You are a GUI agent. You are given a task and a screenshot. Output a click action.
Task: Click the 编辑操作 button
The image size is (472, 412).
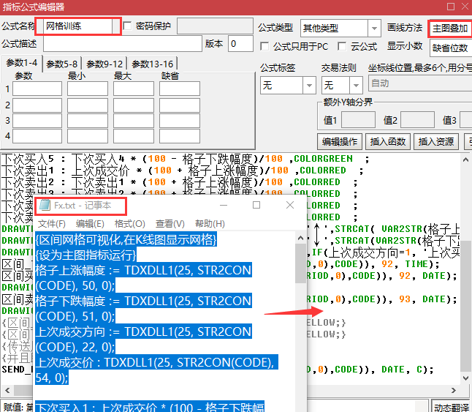click(x=340, y=141)
